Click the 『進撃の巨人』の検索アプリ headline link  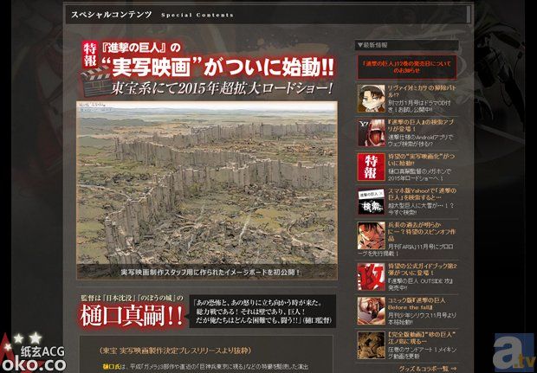coord(420,125)
